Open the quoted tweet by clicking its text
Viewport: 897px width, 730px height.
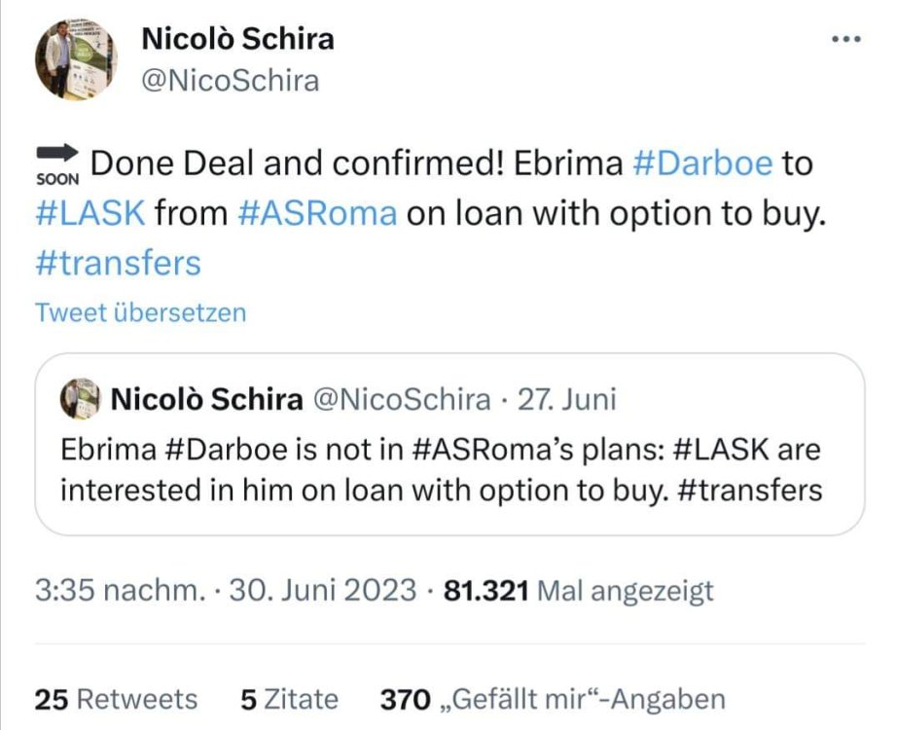[x=441, y=470]
